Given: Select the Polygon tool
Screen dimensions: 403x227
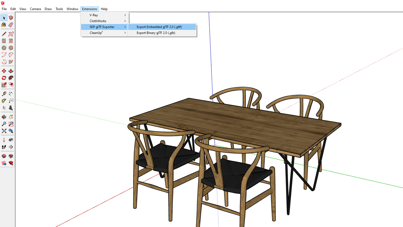Looking at the screenshot, I should tap(11, 48).
